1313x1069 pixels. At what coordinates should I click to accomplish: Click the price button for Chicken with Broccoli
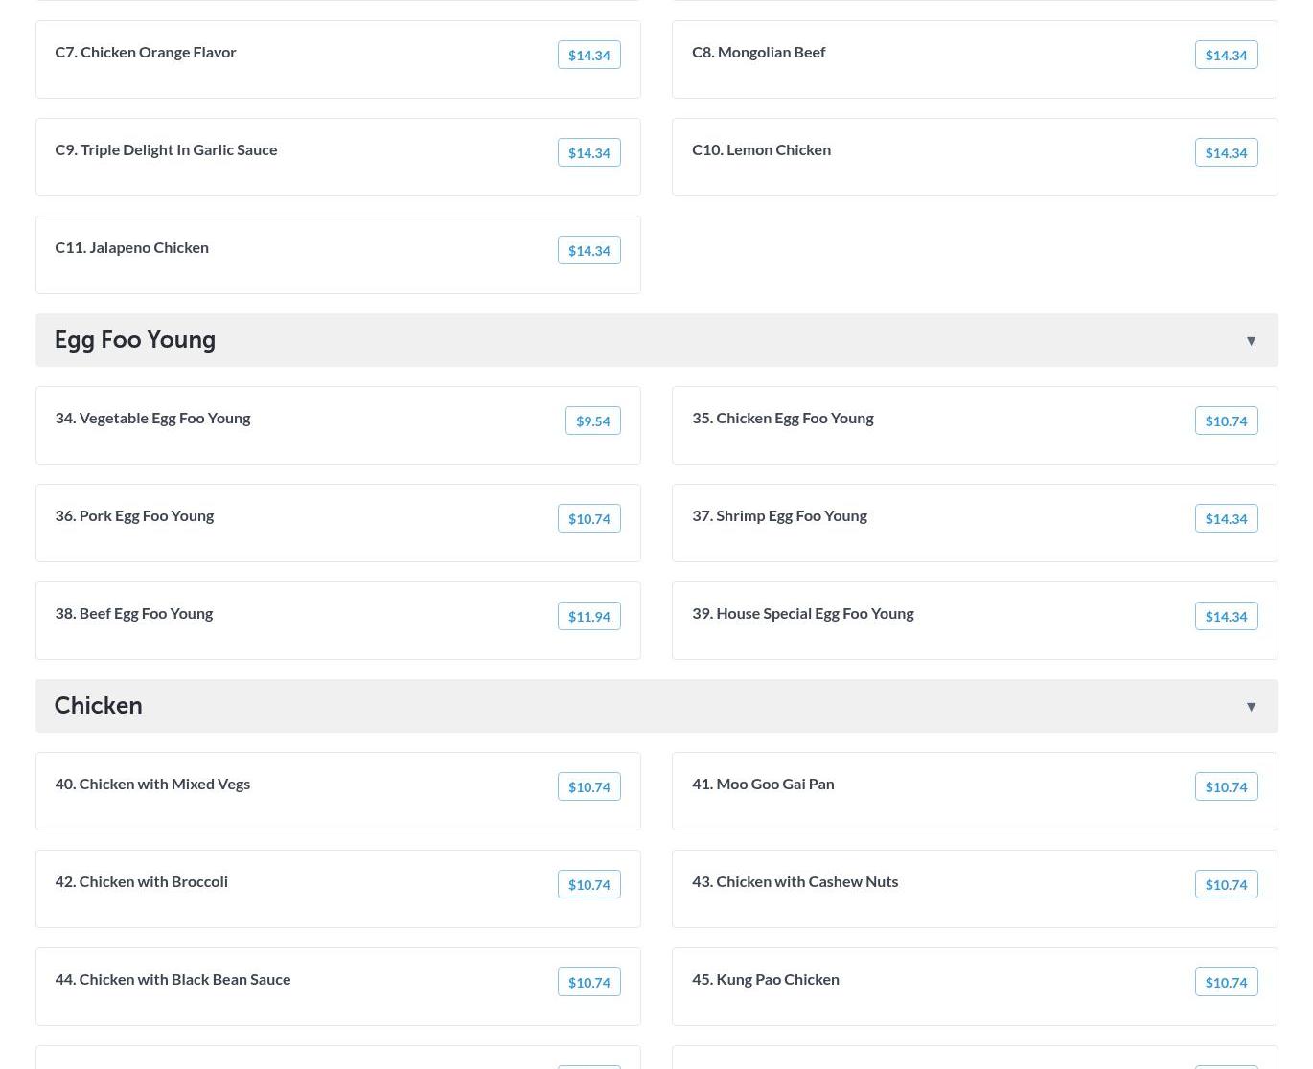pyautogui.click(x=589, y=884)
